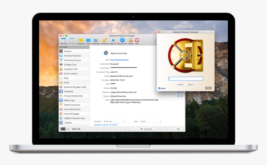Switch to split-pane layout button

[x=63, y=129]
